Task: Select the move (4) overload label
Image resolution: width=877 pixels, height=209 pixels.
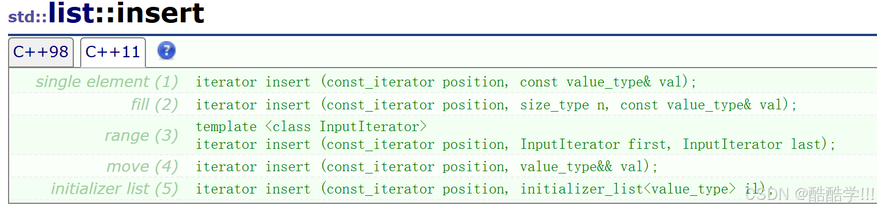Action: [143, 167]
